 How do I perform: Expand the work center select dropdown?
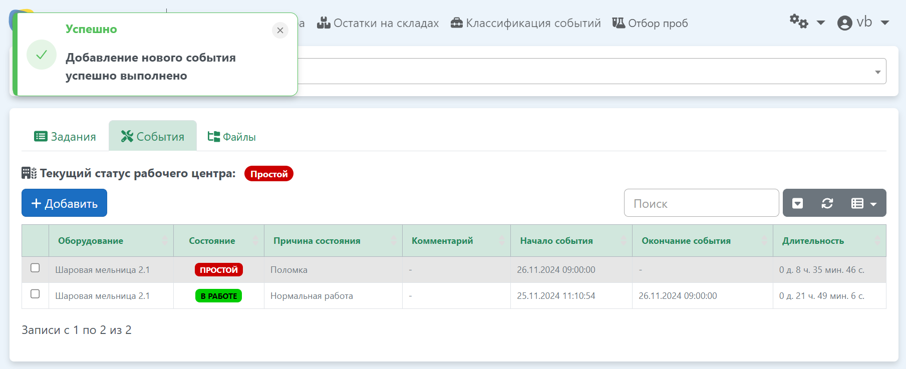(877, 72)
